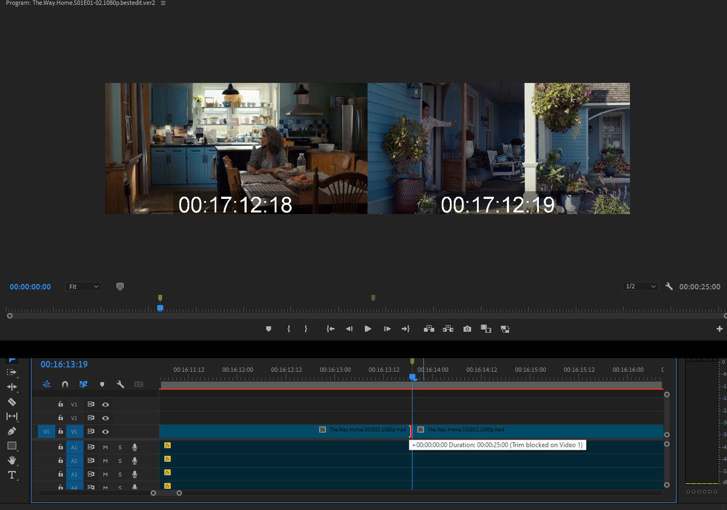
Task: Play the sequence in program monitor
Action: tap(368, 329)
